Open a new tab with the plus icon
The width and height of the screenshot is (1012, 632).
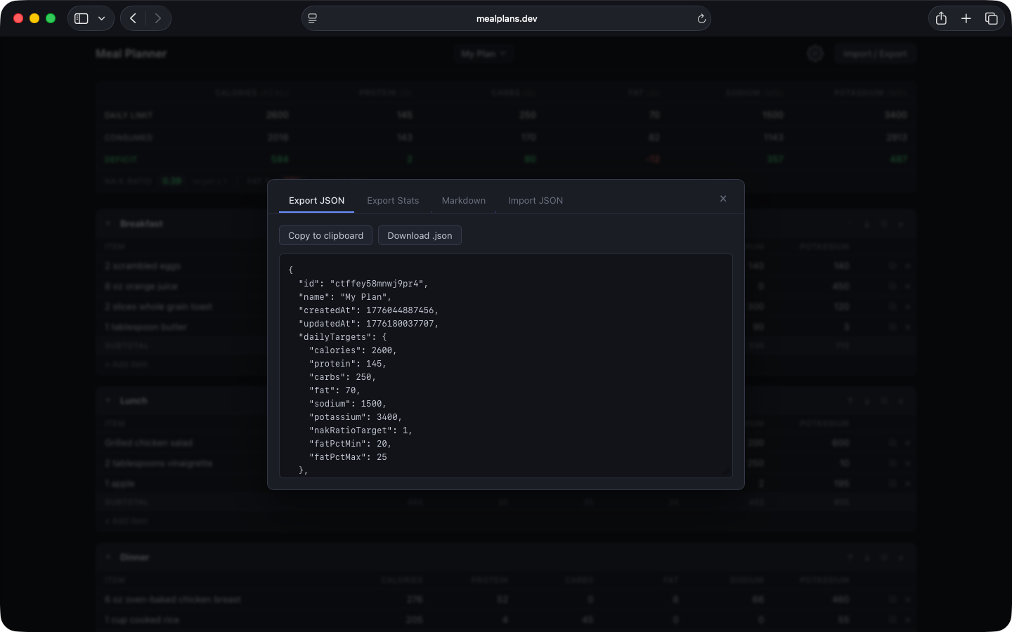(x=966, y=18)
